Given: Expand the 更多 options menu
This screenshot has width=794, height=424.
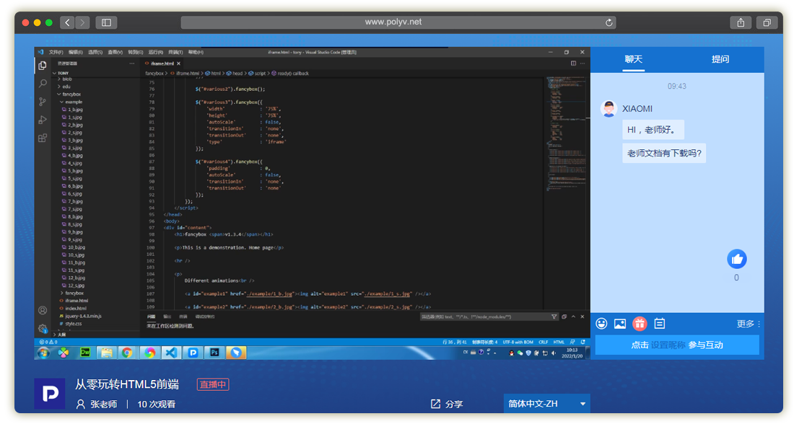Looking at the screenshot, I should tap(749, 324).
